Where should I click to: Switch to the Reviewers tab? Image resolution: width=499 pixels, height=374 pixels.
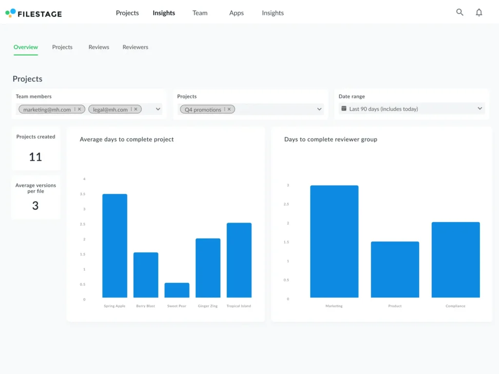coord(135,47)
